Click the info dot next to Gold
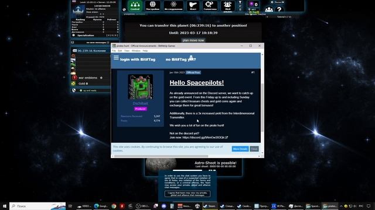The width and height of the screenshot is (375, 210). [87, 83]
